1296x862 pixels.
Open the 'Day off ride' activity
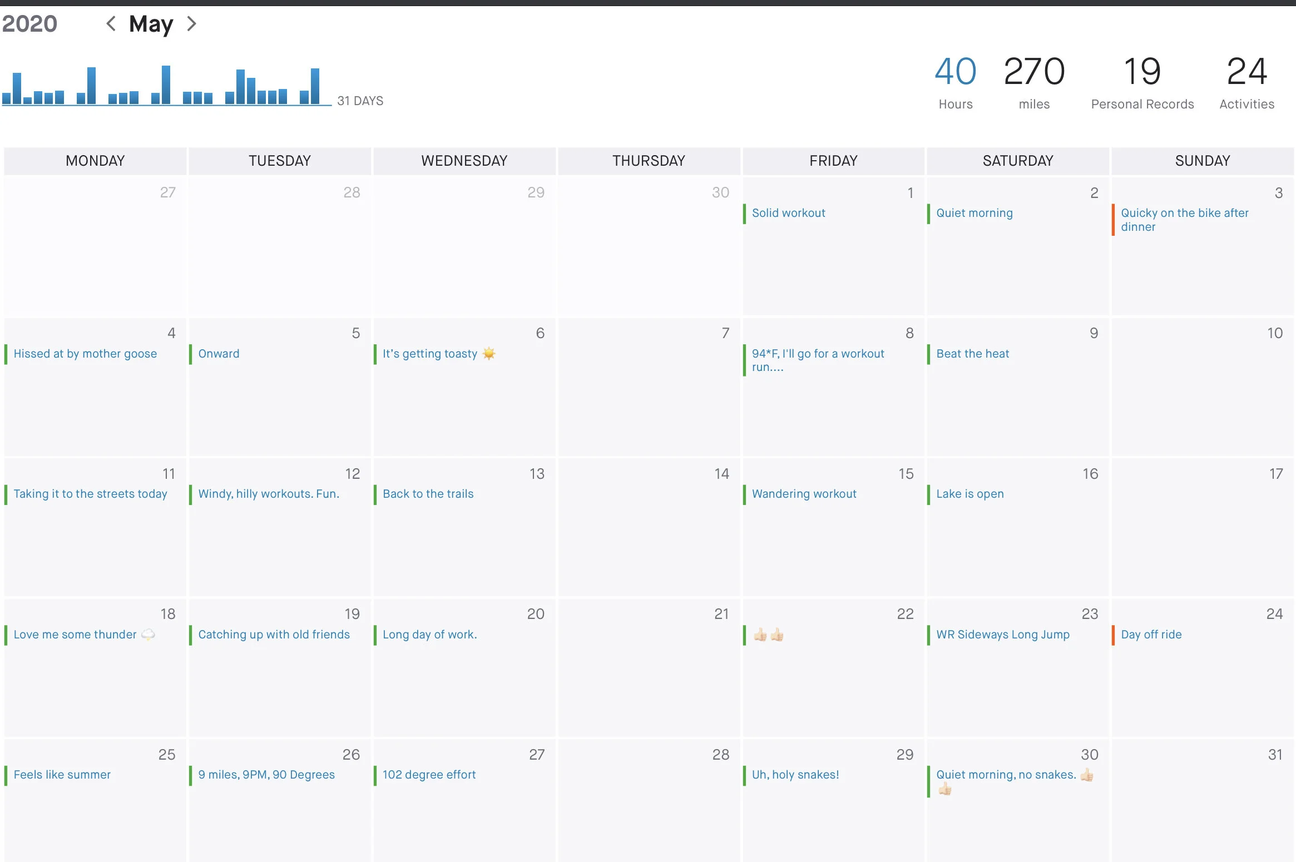(1151, 635)
